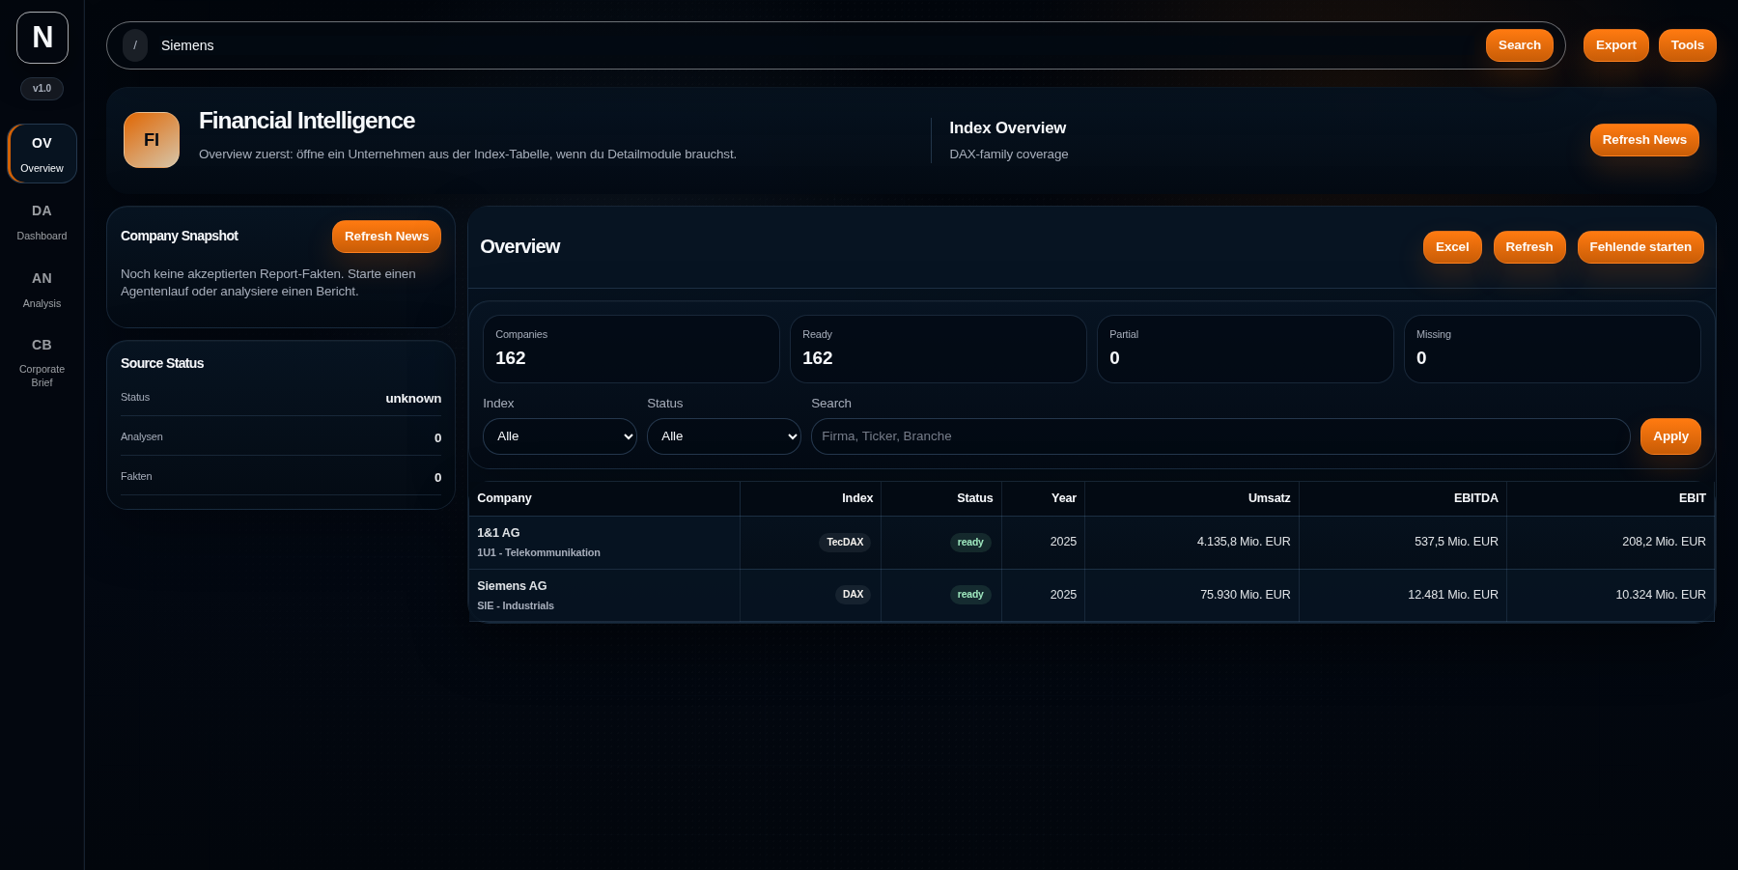
Task: Click the slash shortcut icon in search bar
Action: [x=135, y=45]
